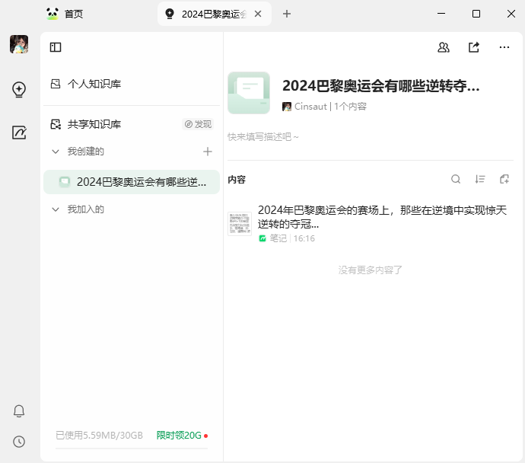Create a new shared knowledge base with plus
The width and height of the screenshot is (525, 463).
click(x=208, y=152)
